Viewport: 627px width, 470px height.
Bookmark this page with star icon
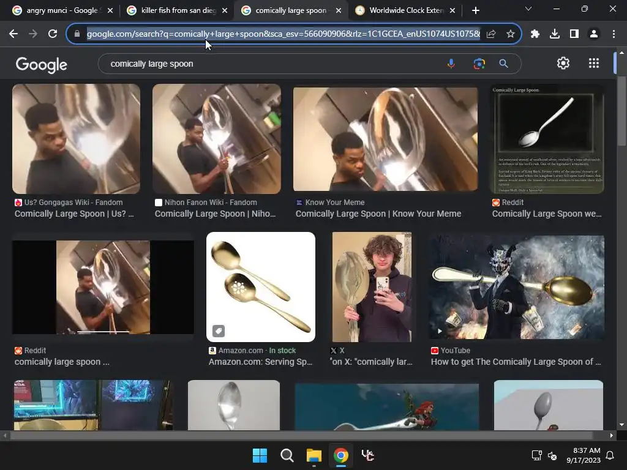(x=510, y=34)
